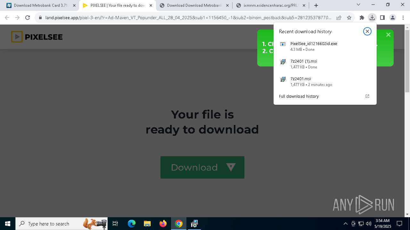Click the Chrome taskbar icon
410x230 pixels.
179,224
